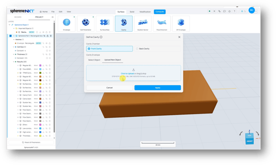Click the color swatch of Cavity back result
This screenshot has height=165, width=276.
coord(40,99)
